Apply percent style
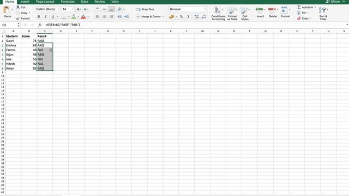 click(x=181, y=16)
